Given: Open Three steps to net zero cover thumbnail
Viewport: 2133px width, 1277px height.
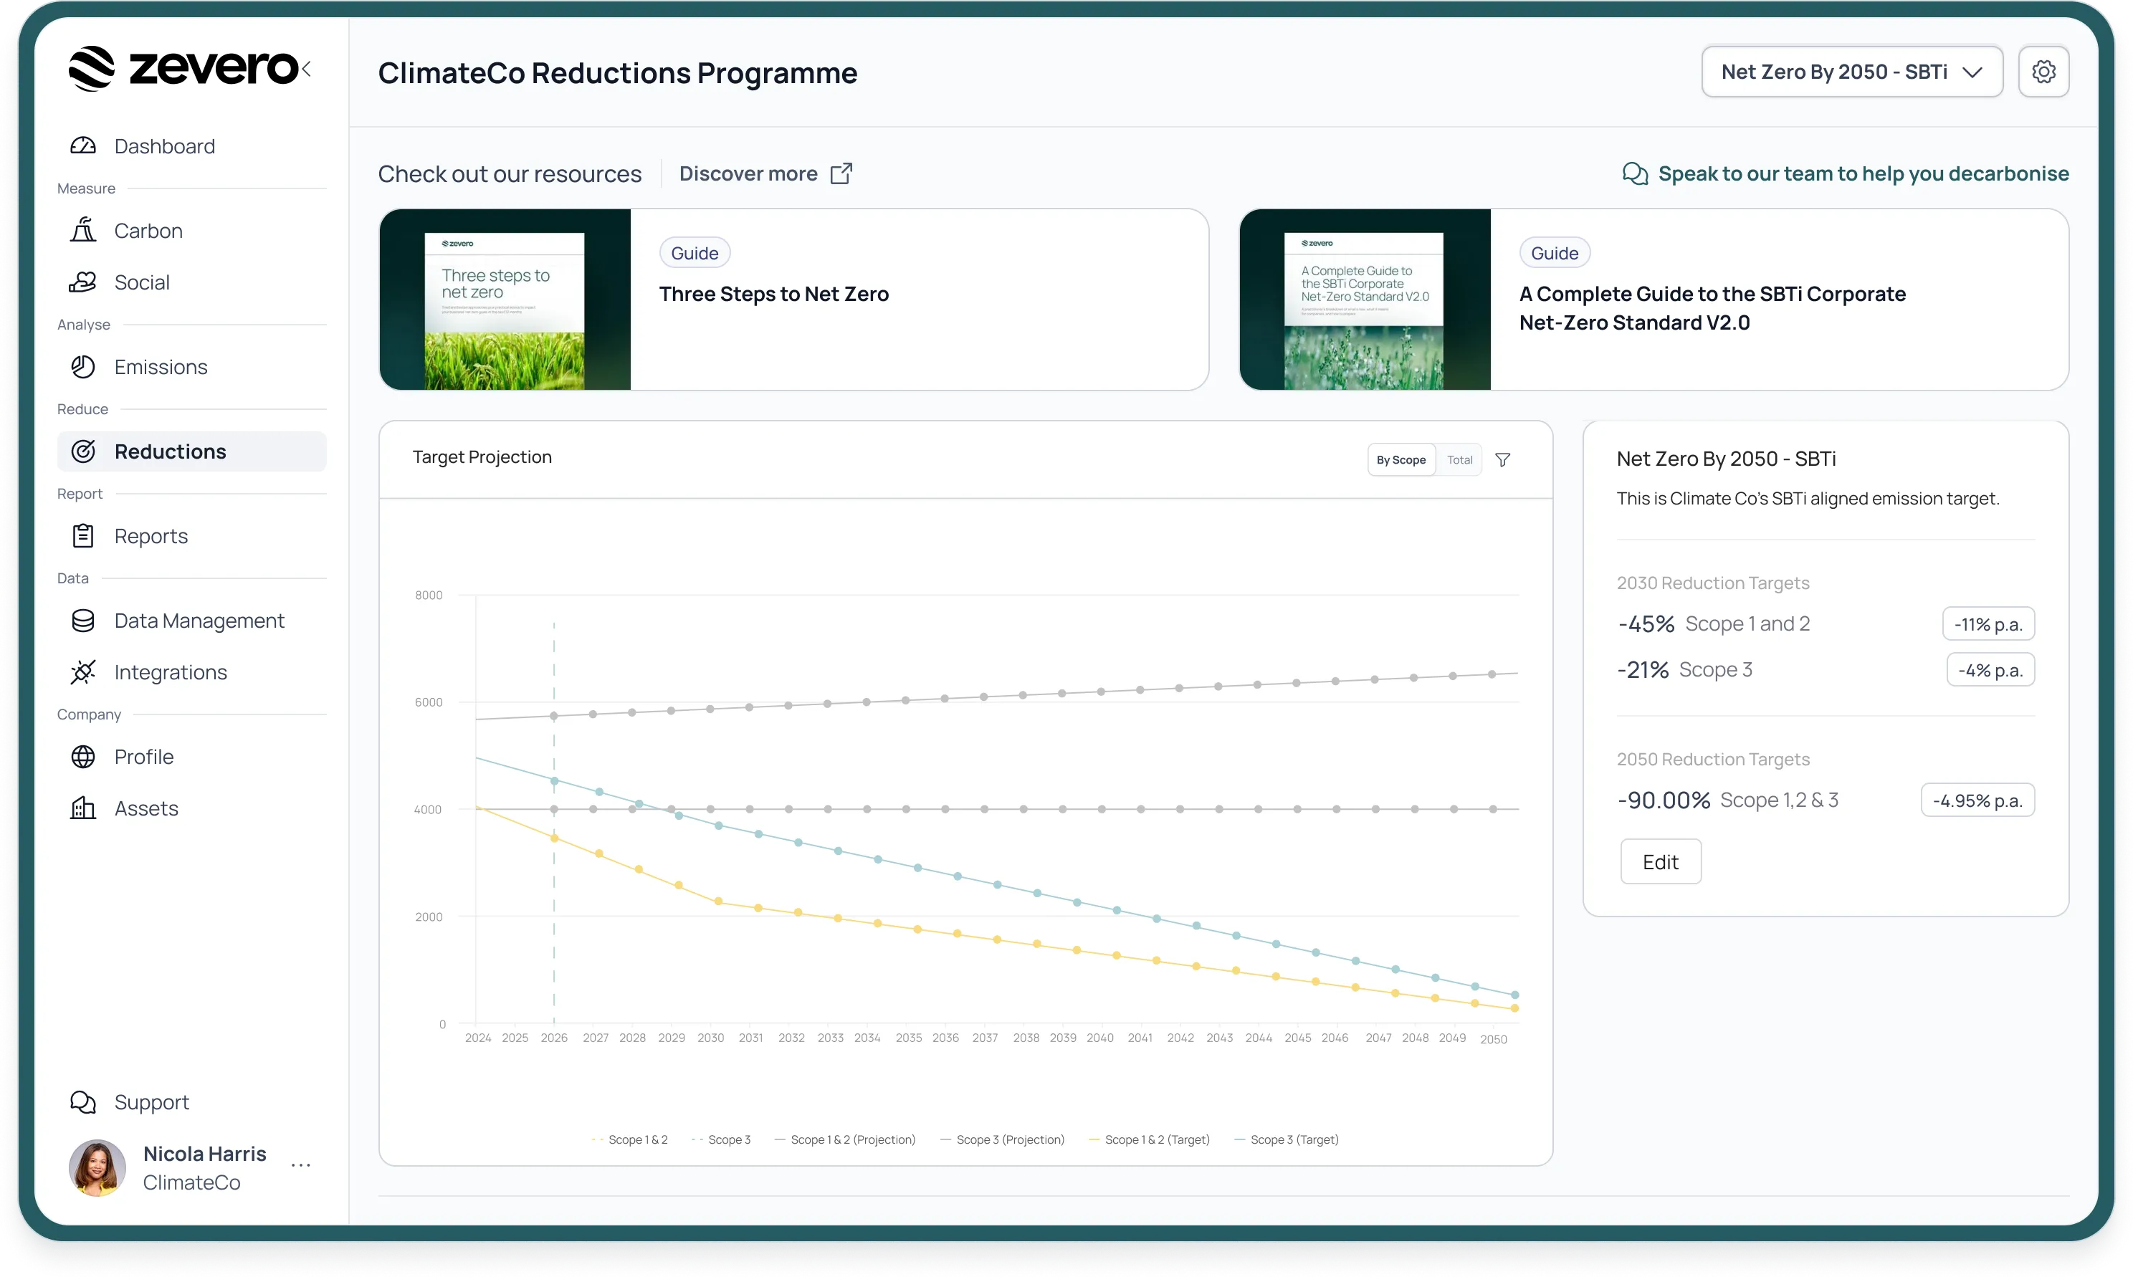Looking at the screenshot, I should coord(505,300).
